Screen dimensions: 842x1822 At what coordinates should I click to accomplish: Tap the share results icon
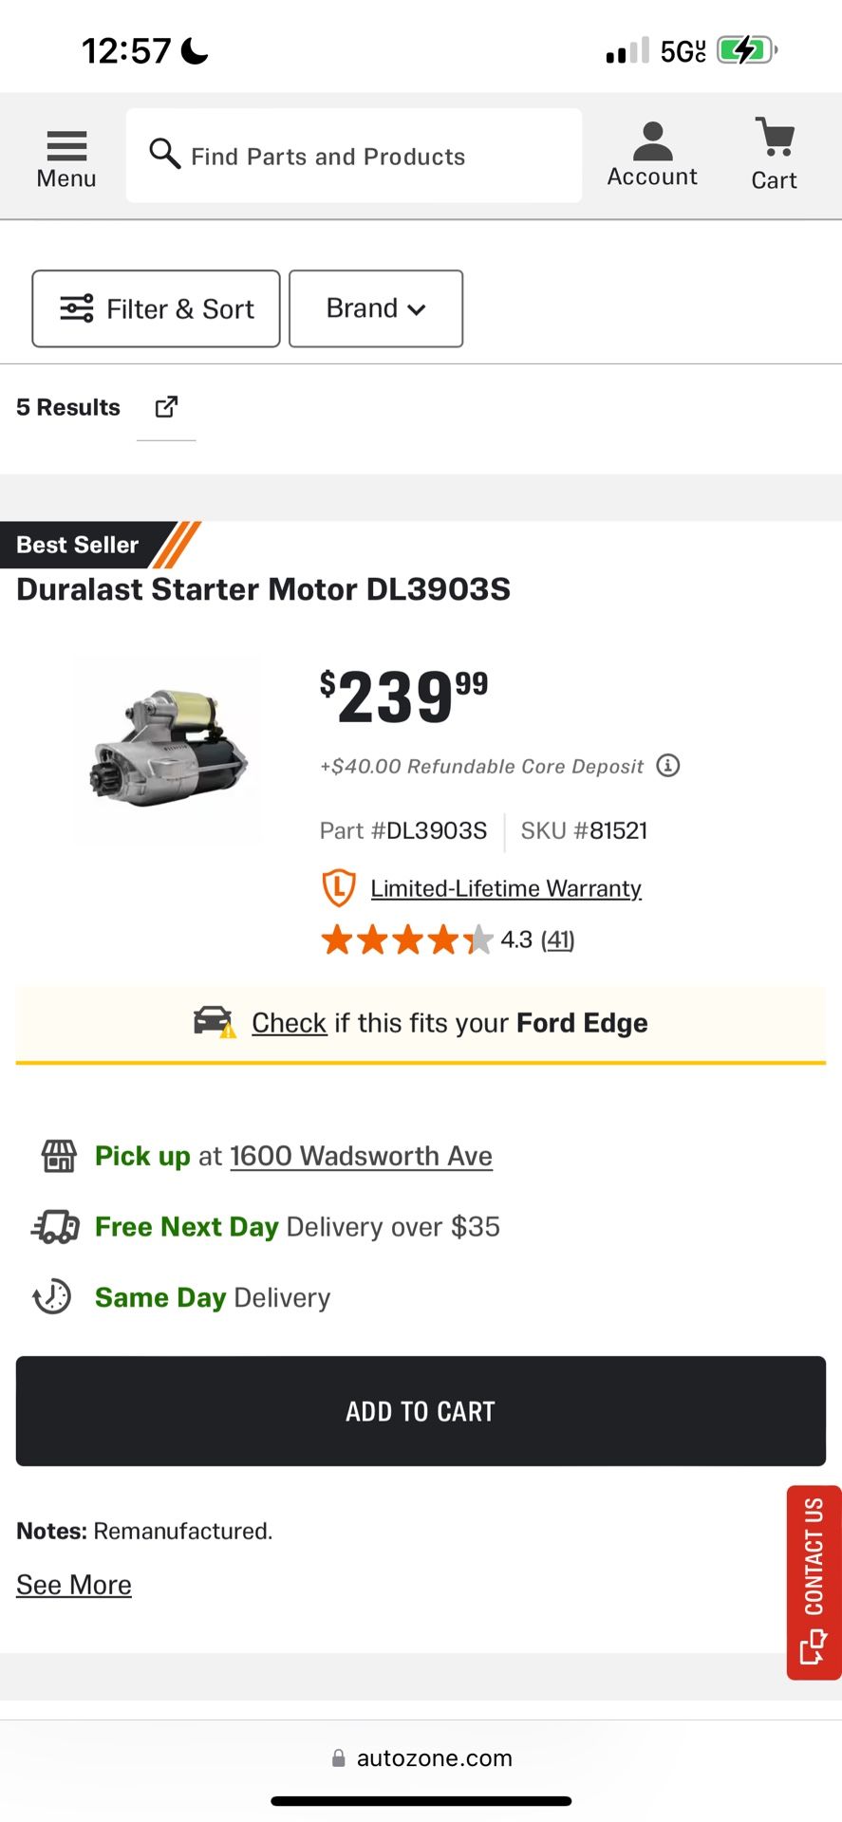coord(166,407)
